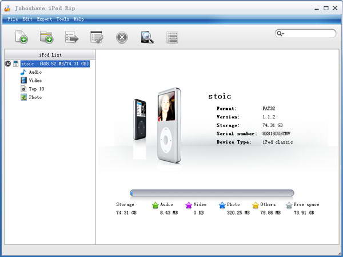The image size is (343, 257).
Task: Click the gray Free space star icon
Action: (289, 205)
